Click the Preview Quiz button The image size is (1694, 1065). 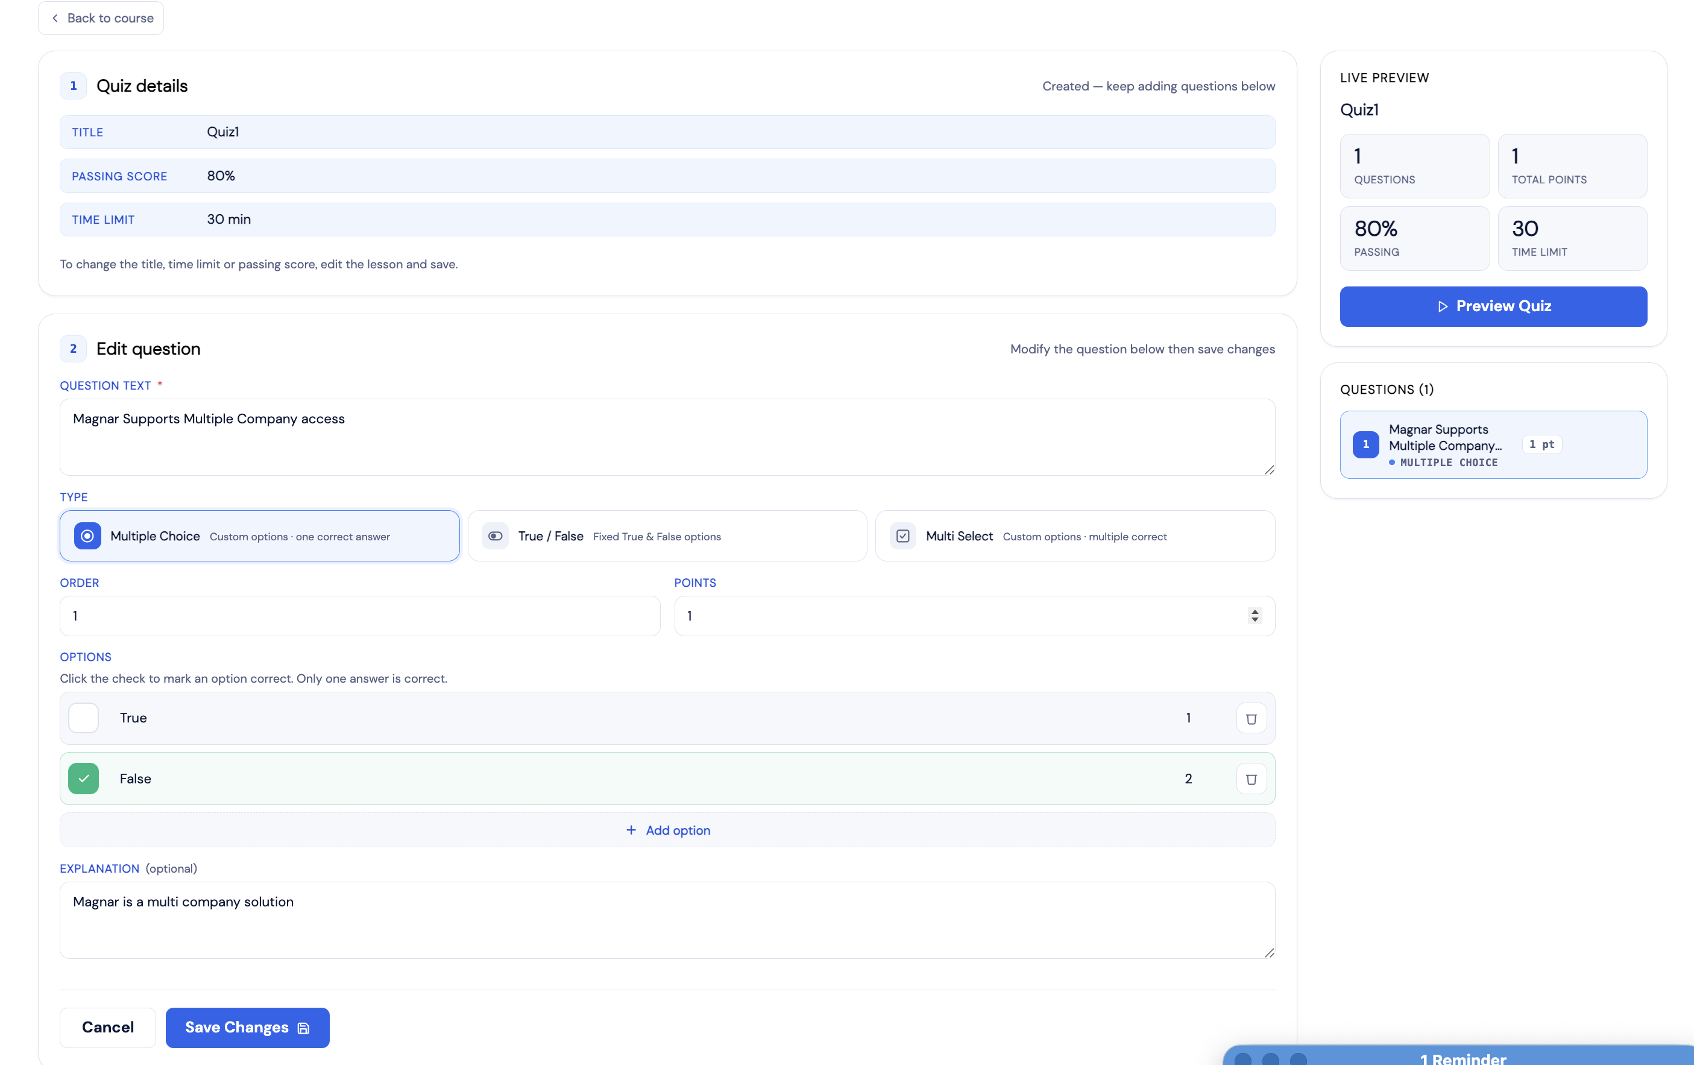coord(1493,306)
